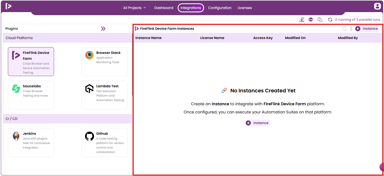Click the FireFlink Device Farm plugin logo
Image resolution: width=384 pixels, height=176 pixels.
pos(16,55)
